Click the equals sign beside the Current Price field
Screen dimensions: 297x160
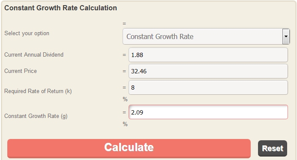pyautogui.click(x=124, y=71)
